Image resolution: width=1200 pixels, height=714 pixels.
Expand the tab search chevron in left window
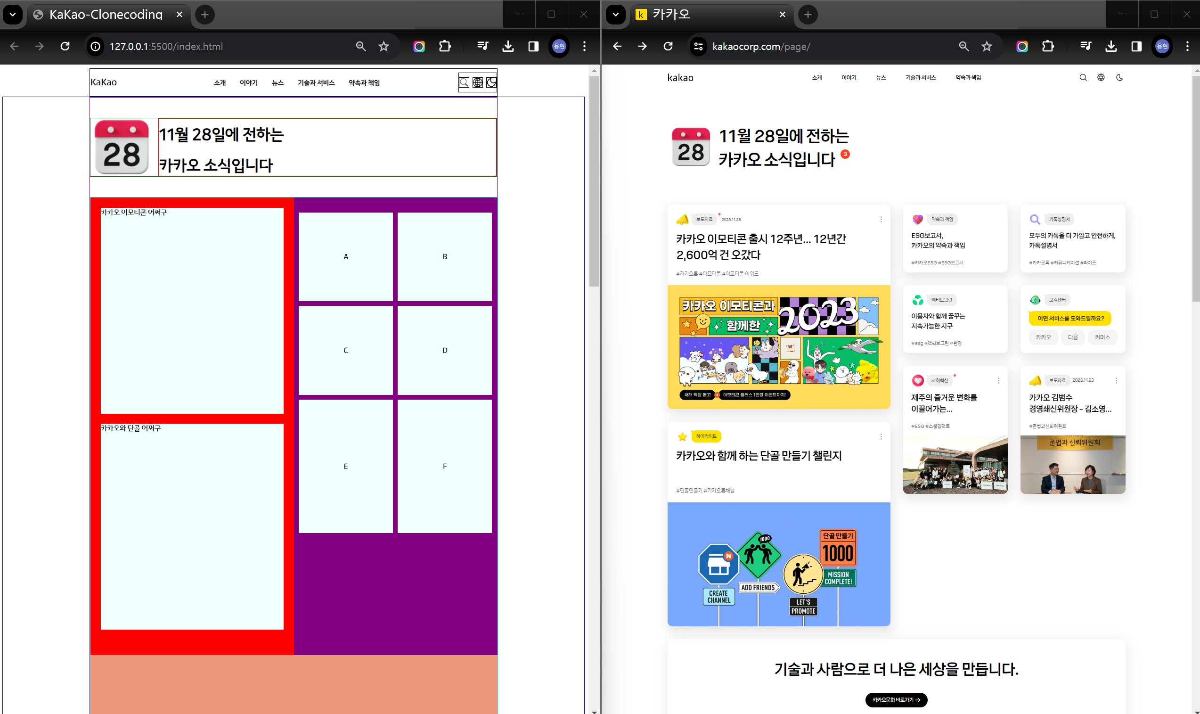pos(13,15)
